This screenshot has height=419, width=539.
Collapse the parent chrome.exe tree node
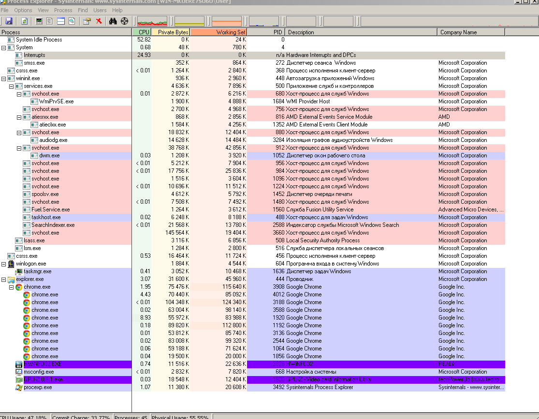(x=11, y=287)
